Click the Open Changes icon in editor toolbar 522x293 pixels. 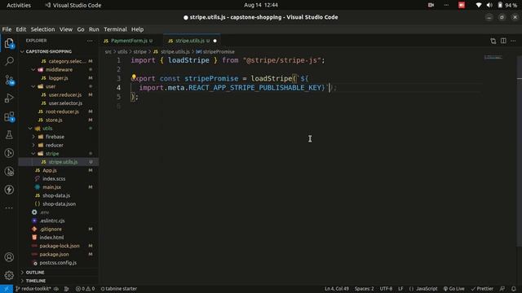pyautogui.click(x=493, y=41)
